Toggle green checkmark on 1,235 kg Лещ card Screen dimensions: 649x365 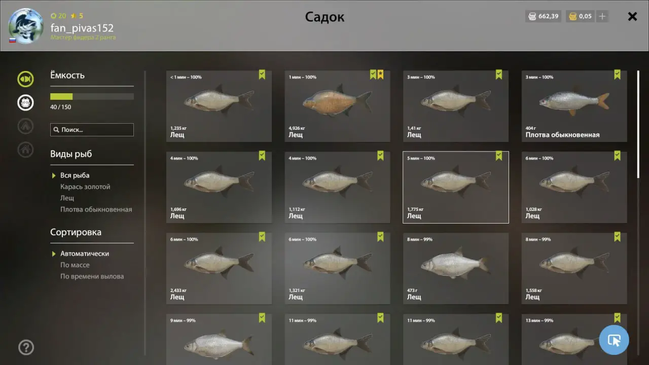(x=262, y=75)
